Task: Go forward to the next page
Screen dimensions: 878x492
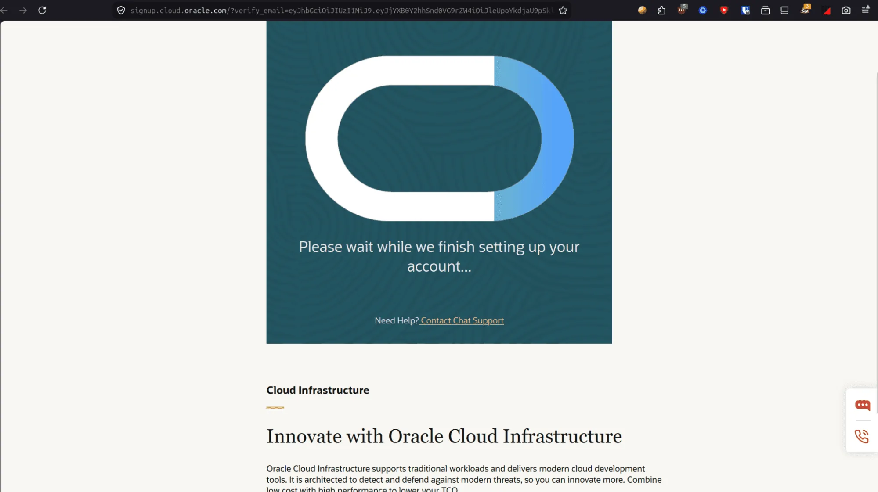Action: (x=23, y=10)
